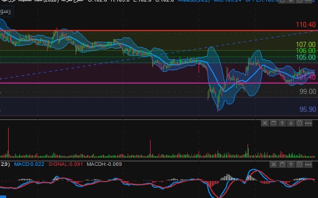Viewport: 318px width, 198px height.
Task: Select the SIGNAL:0.091 legend label
Action: point(66,164)
